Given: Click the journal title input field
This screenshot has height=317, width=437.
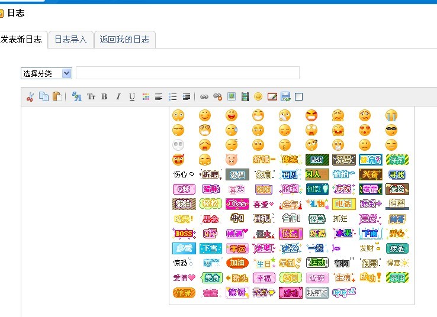Looking at the screenshot, I should tap(188, 73).
